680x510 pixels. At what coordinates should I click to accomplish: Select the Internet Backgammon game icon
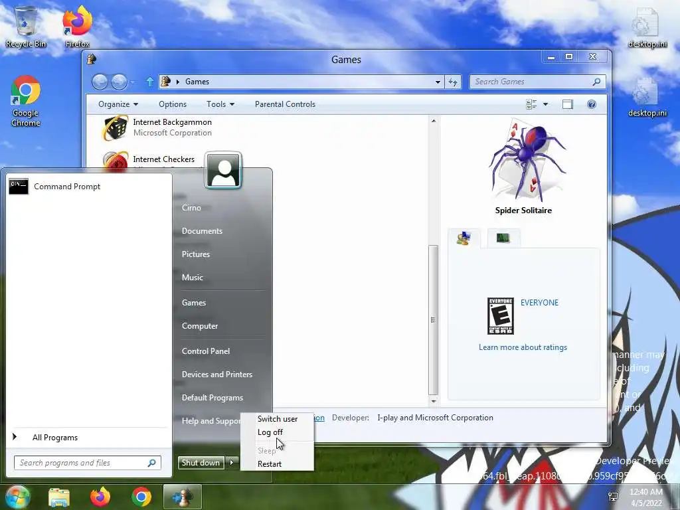pyautogui.click(x=116, y=127)
